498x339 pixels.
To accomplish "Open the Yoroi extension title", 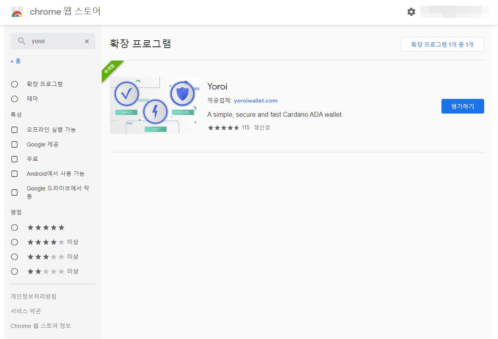I will click(217, 86).
